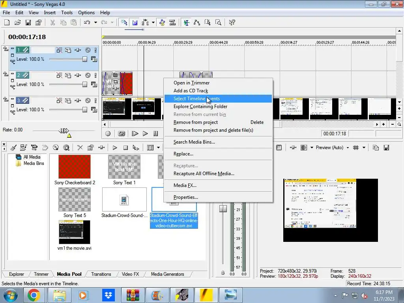Open Media Properties icon in Media Pool toolbar
404x303 pixels.
pos(90,148)
